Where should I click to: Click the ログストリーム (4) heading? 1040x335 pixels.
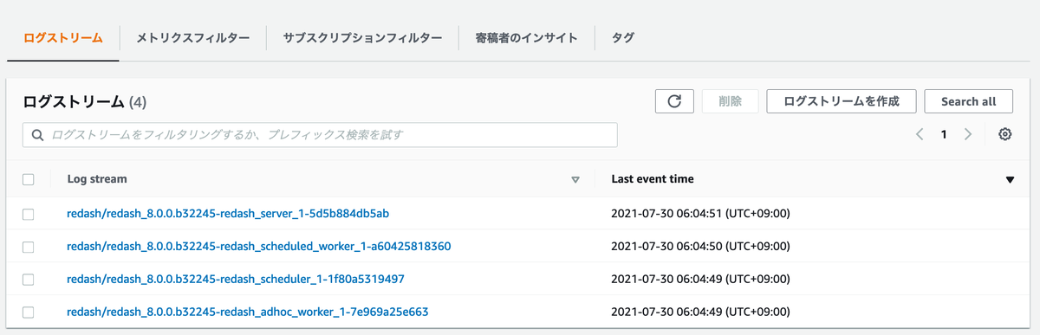[85, 101]
